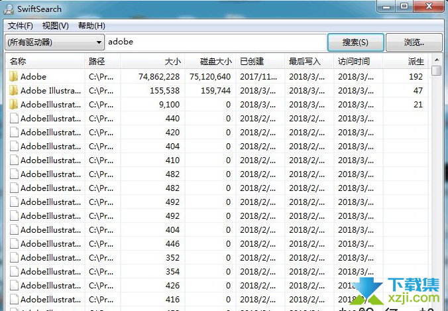Click size value 155,538
Screen dimensions: 448x311
pyautogui.click(x=165, y=91)
